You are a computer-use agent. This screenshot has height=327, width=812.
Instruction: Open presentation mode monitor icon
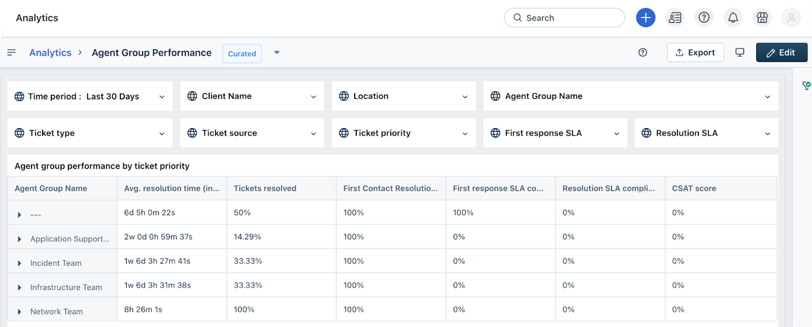pos(740,52)
